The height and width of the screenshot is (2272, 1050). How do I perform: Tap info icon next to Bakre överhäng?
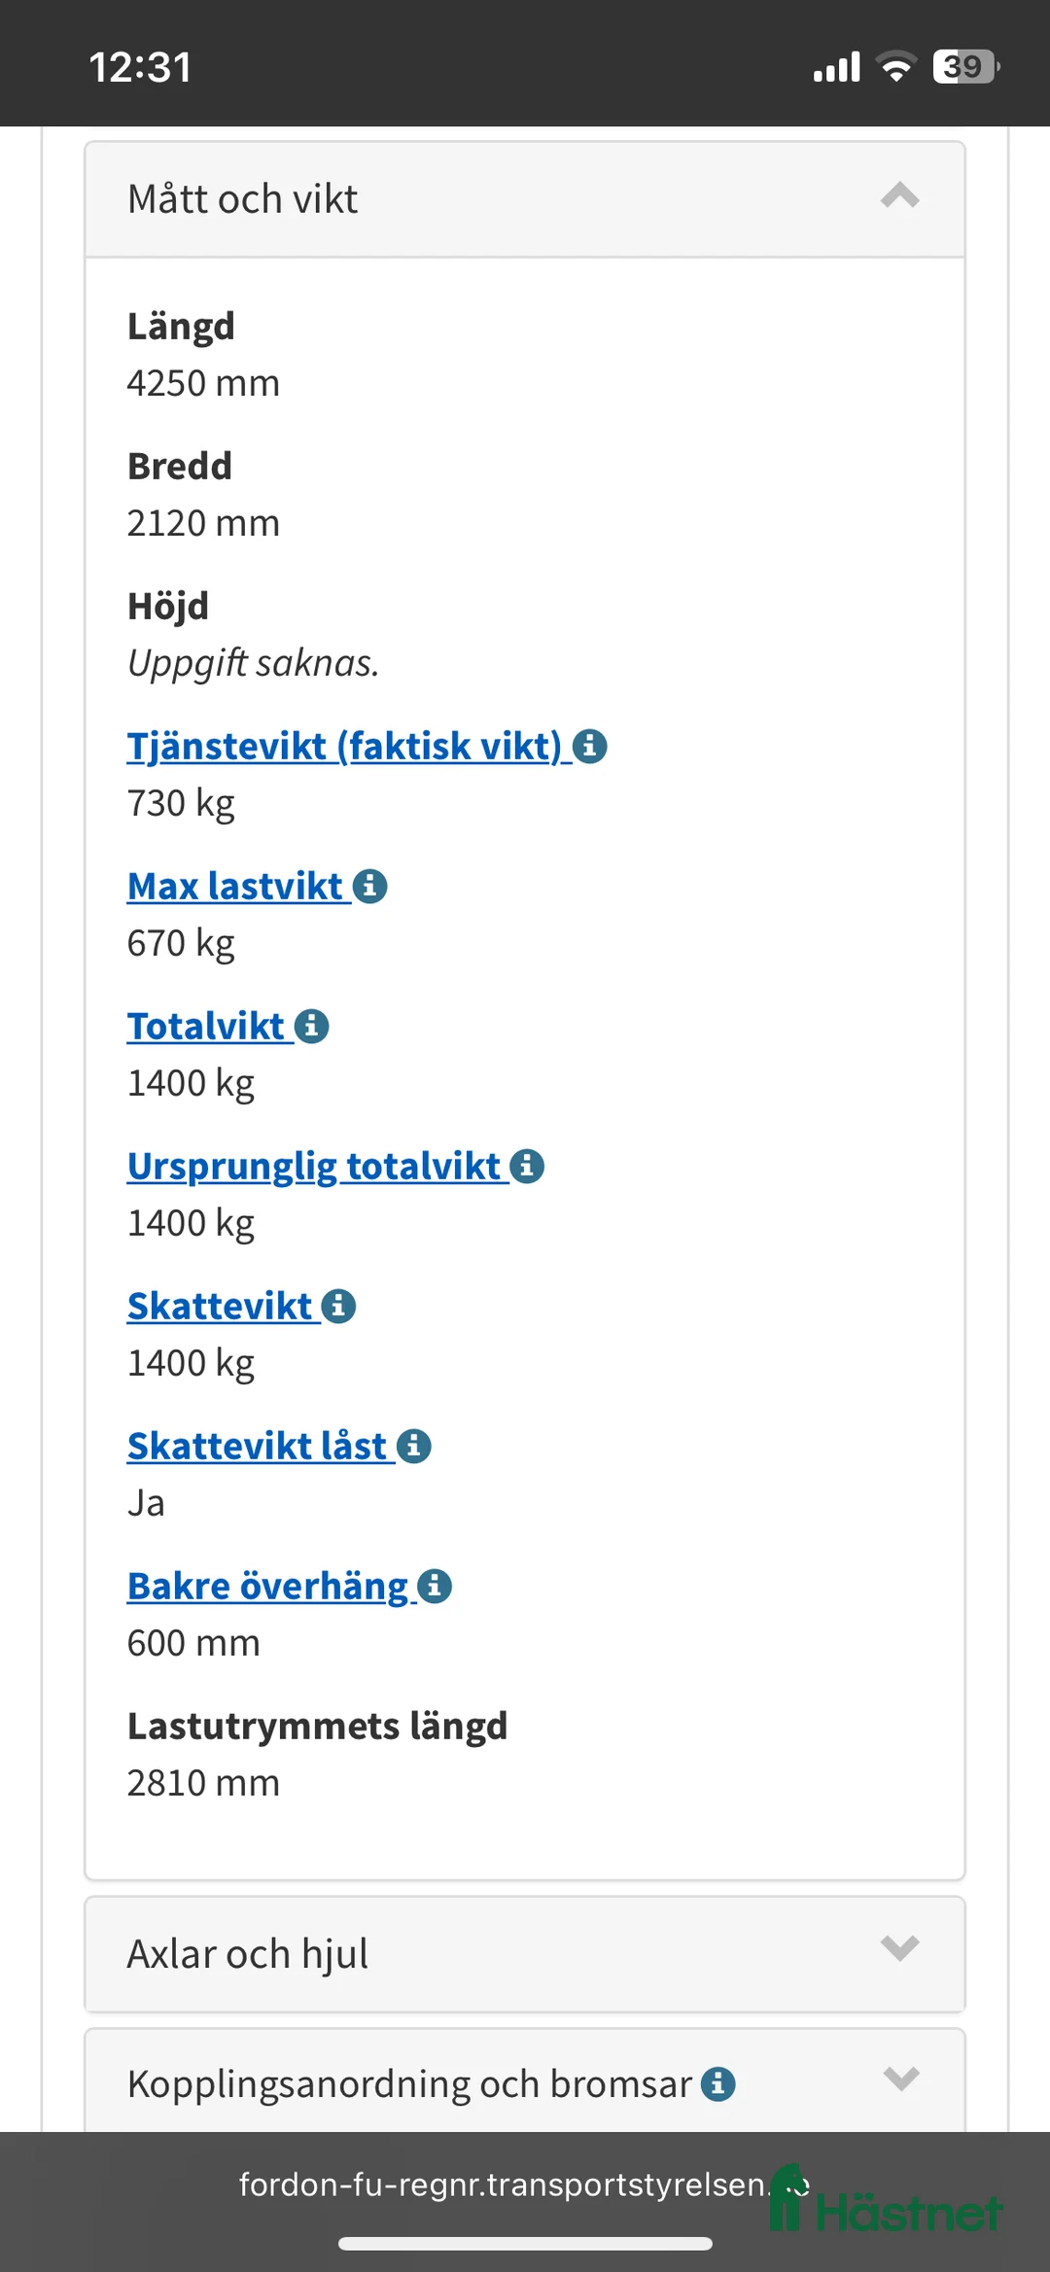point(435,1587)
